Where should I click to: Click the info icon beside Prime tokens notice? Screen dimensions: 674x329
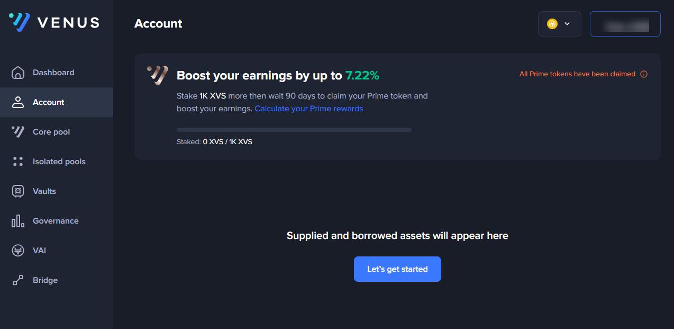(x=644, y=74)
